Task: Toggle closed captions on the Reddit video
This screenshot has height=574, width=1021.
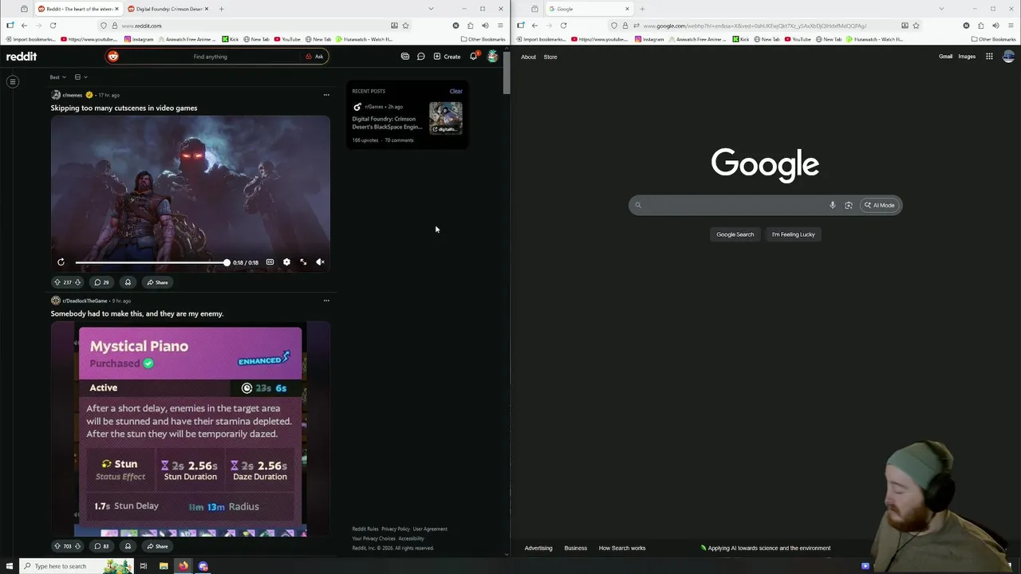Action: click(270, 262)
